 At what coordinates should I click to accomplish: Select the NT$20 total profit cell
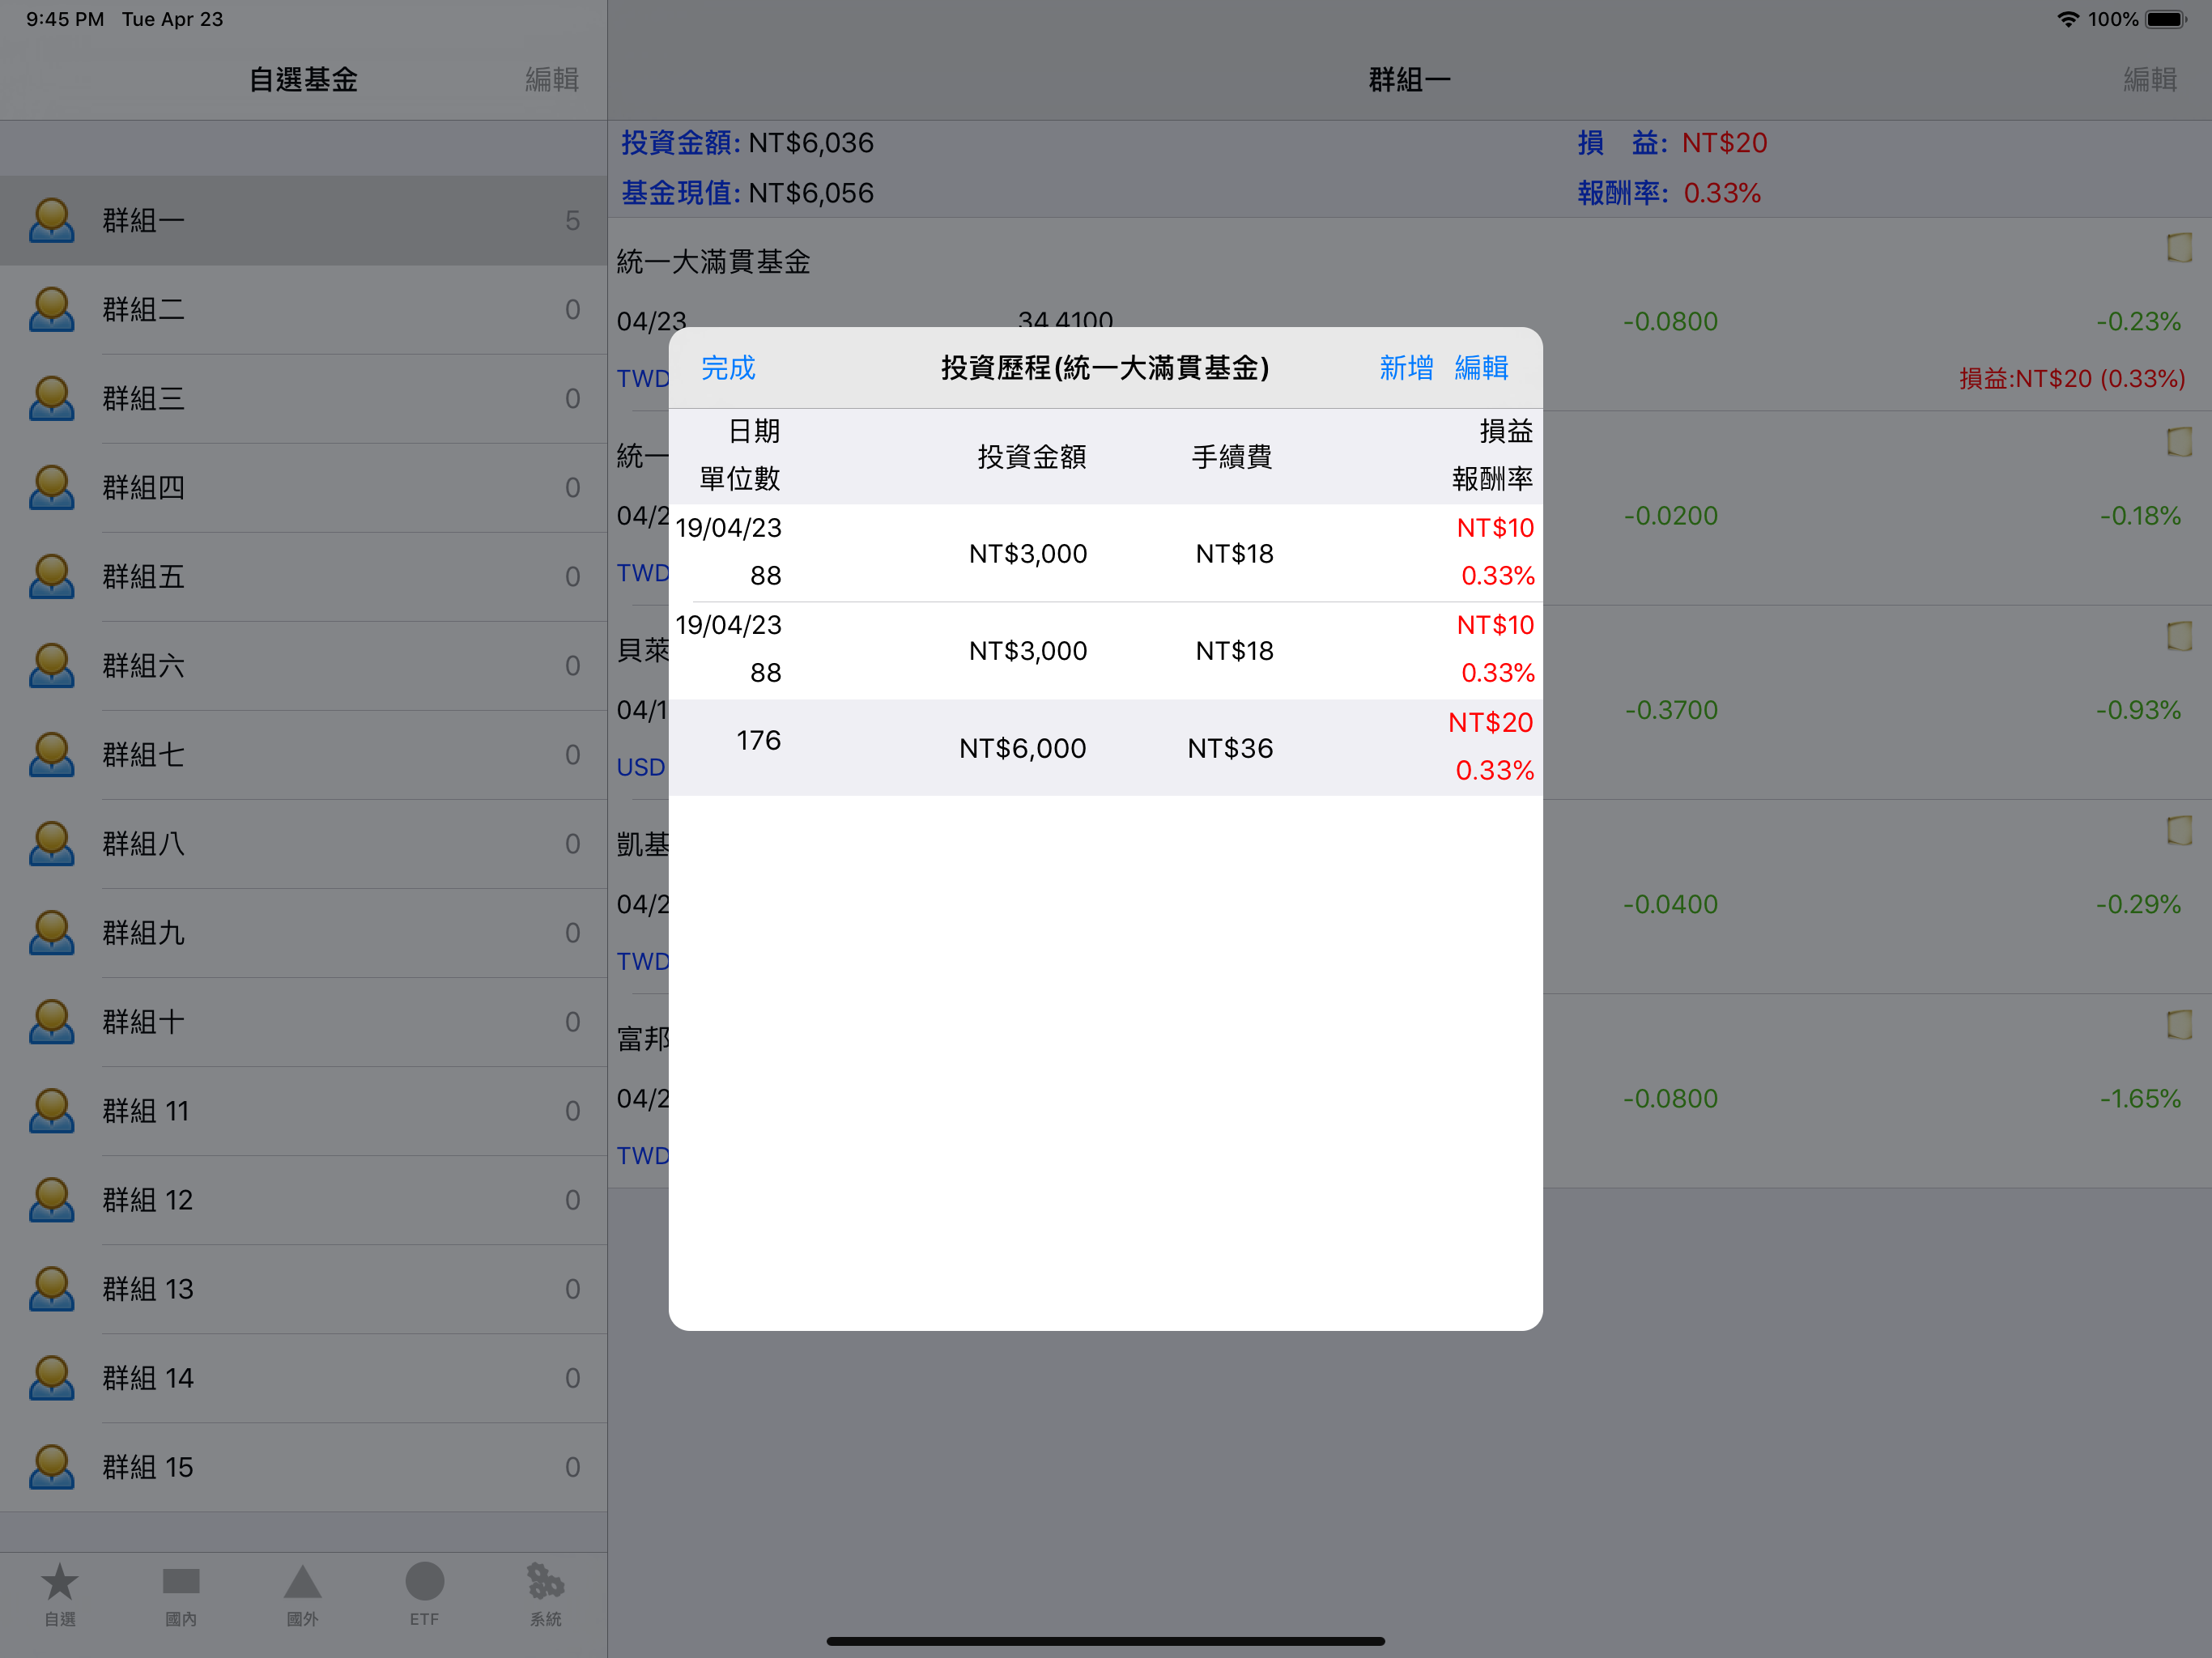(1490, 722)
